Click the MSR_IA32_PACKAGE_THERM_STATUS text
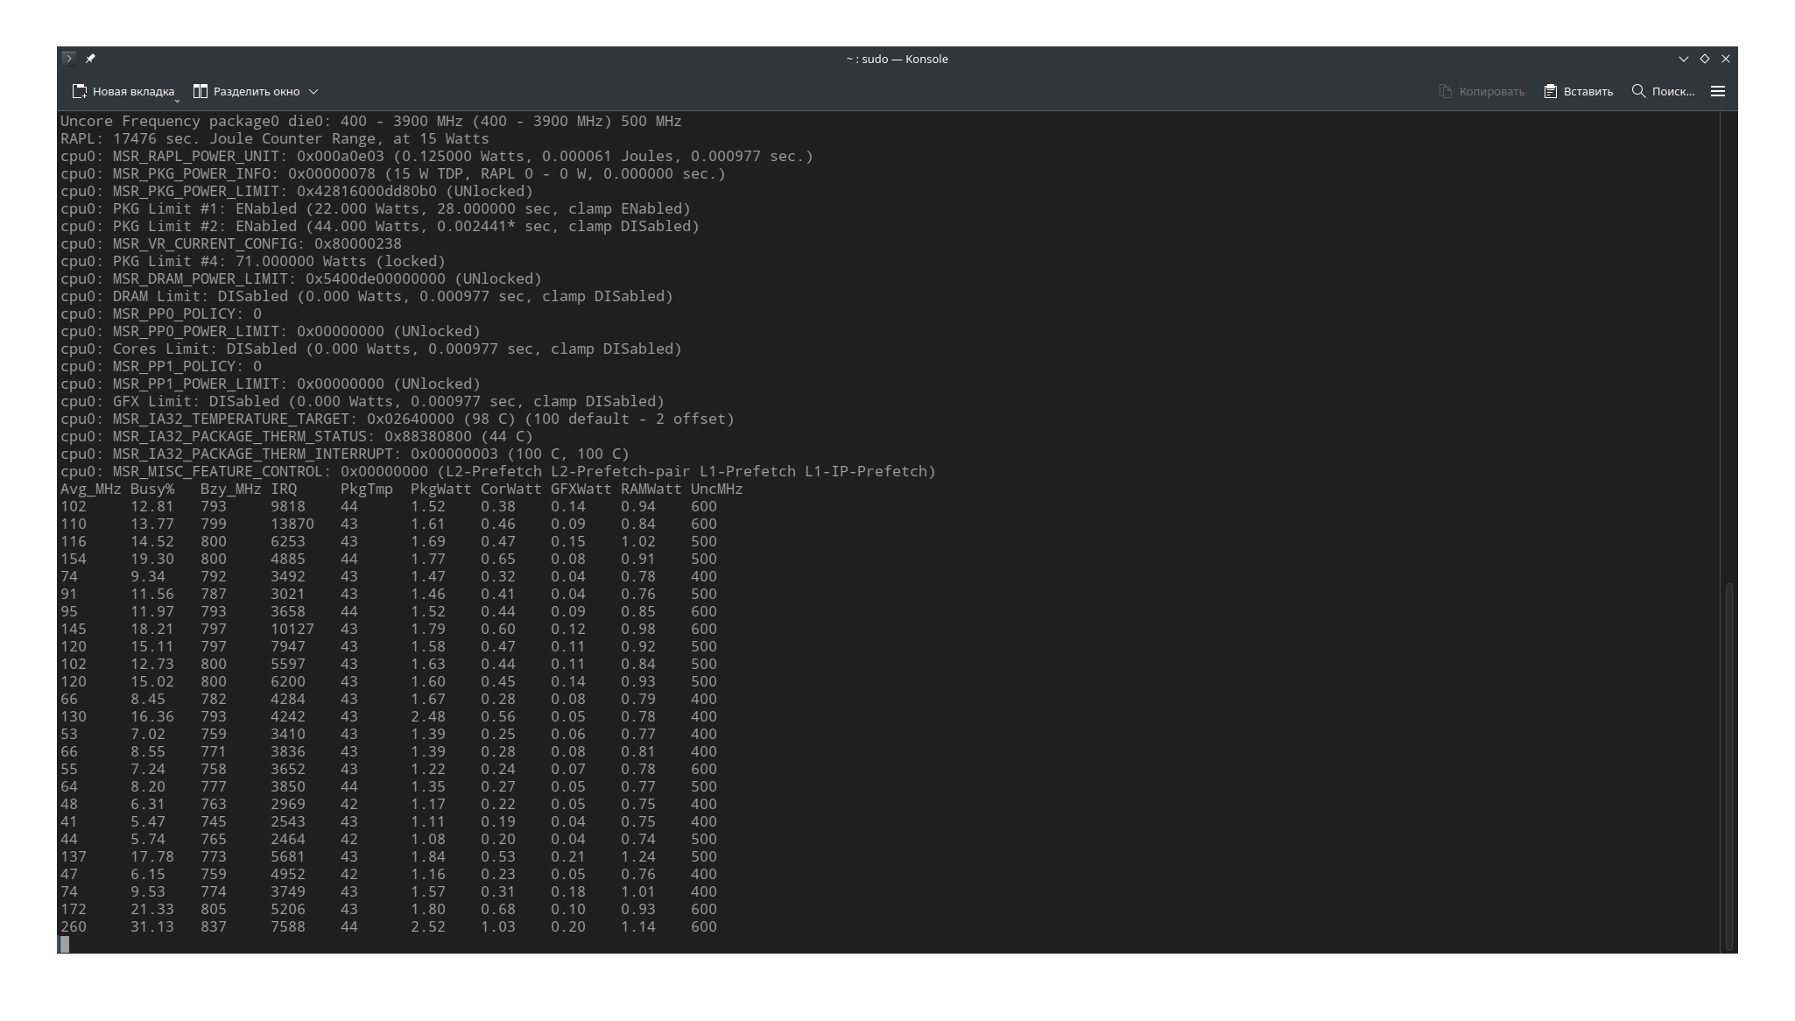 tap(239, 436)
